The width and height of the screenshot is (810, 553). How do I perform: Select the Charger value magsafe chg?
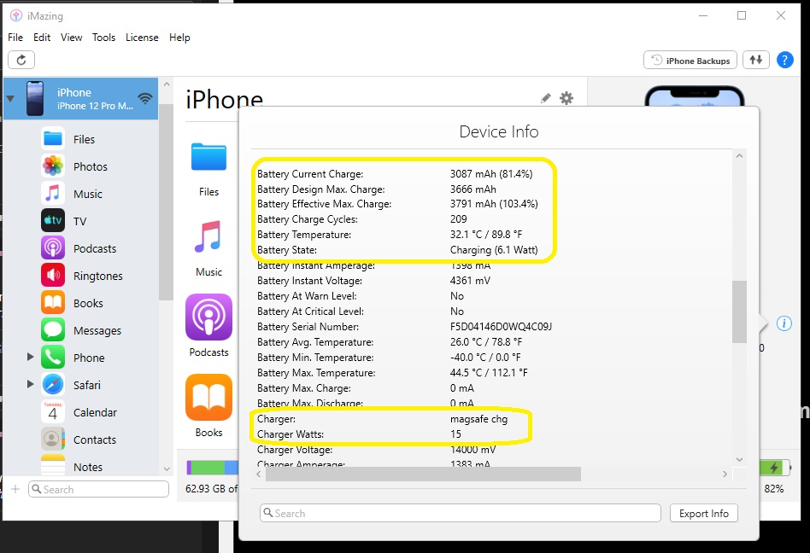click(478, 419)
